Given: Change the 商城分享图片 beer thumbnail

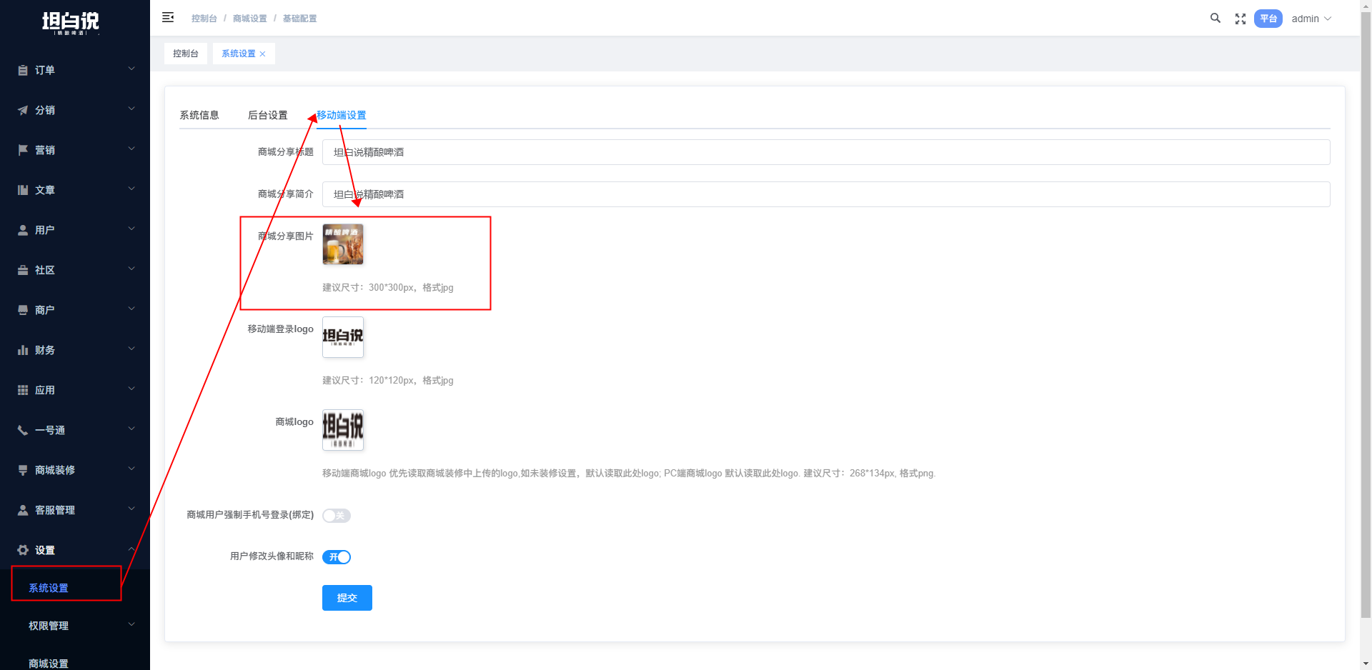Looking at the screenshot, I should [343, 244].
